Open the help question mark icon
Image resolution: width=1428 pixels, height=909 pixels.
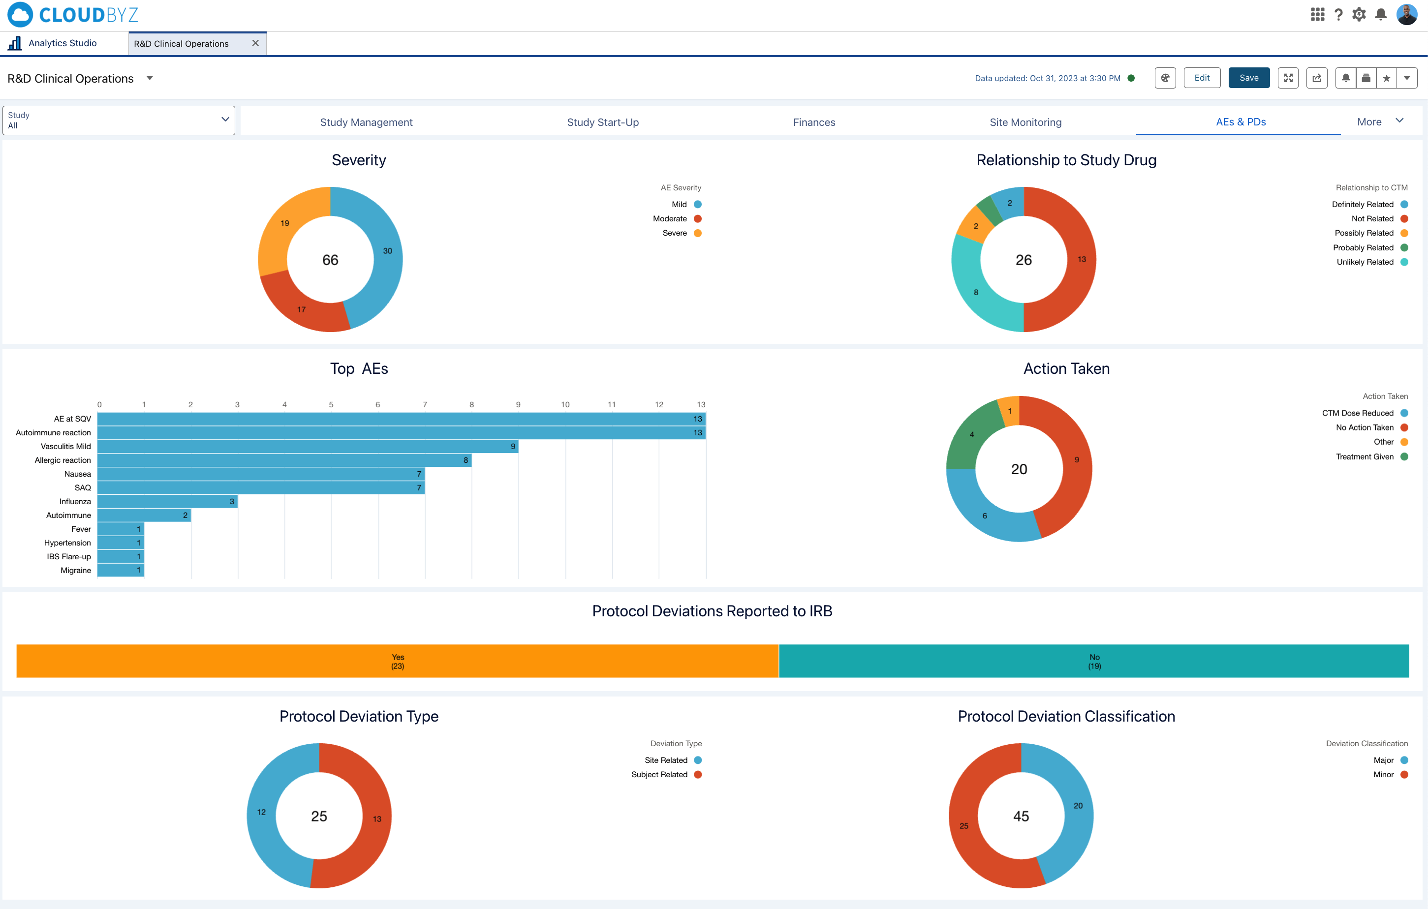(x=1338, y=14)
